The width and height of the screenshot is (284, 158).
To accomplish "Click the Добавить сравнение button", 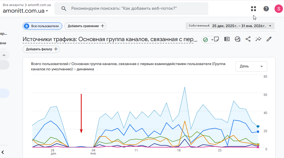I will 85,26.
